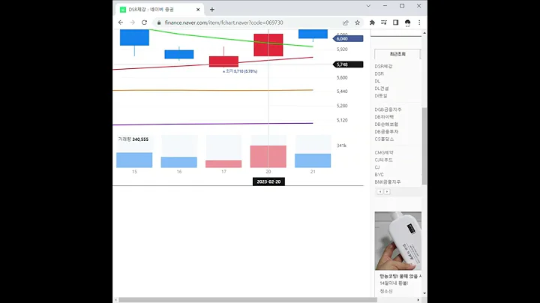Open CJ in the recent list
Screen dimensions: 540x303
tap(377, 167)
